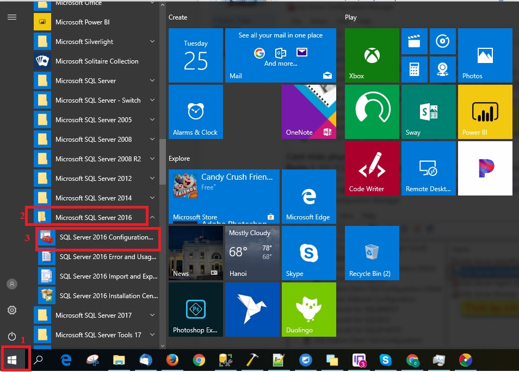The width and height of the screenshot is (519, 372).
Task: Open the hammer icon on the taskbar
Action: pos(252,360)
